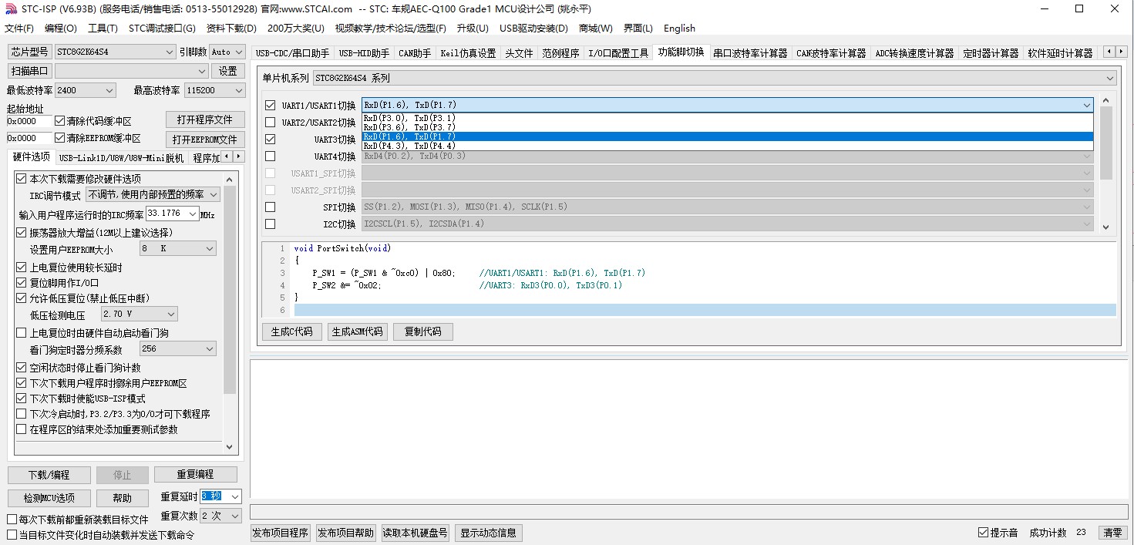This screenshot has width=1134, height=545.
Task: Open the 编程(O) menu
Action: (x=61, y=29)
